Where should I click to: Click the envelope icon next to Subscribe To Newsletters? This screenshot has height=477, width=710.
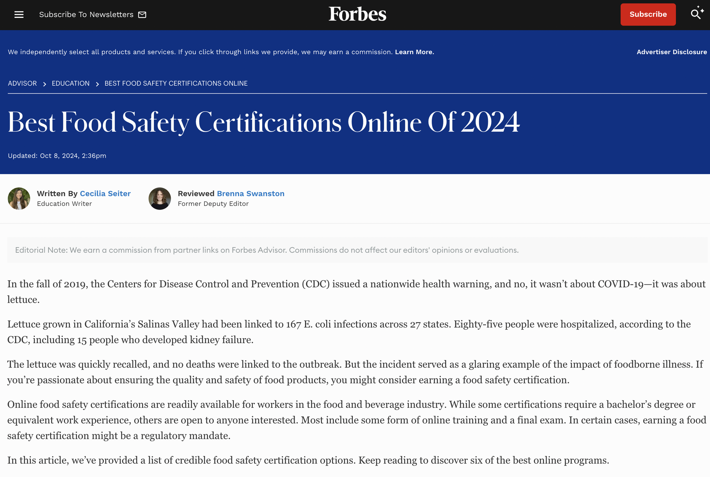[x=142, y=14]
